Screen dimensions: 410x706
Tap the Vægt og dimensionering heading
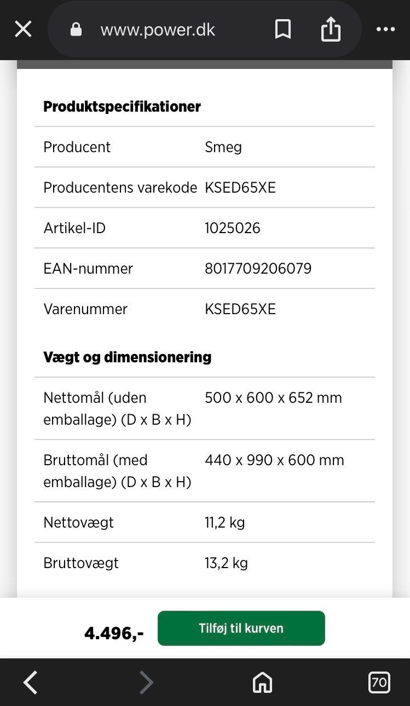[x=127, y=357]
